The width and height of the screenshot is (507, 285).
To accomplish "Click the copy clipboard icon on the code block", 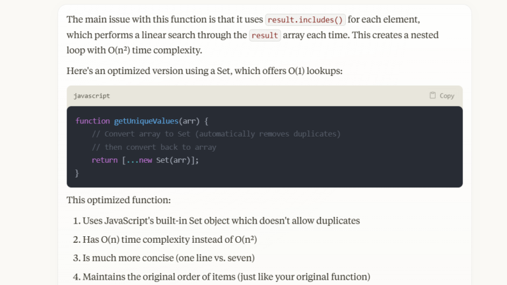I will point(433,96).
